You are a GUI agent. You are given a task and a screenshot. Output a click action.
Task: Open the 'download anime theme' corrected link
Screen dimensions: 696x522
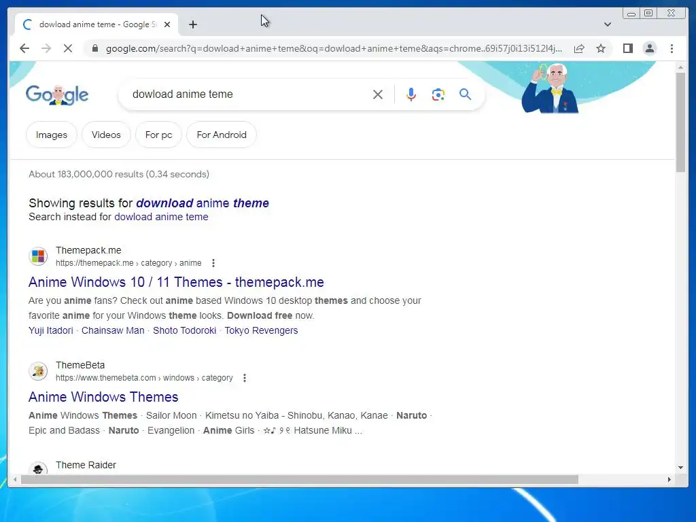(x=203, y=203)
